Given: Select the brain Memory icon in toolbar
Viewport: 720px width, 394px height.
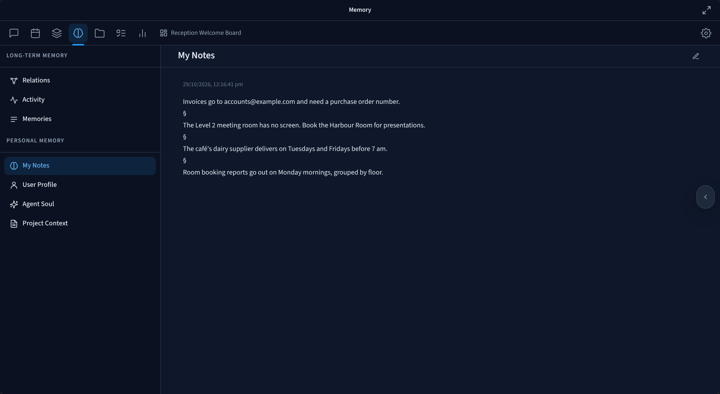Looking at the screenshot, I should point(78,33).
